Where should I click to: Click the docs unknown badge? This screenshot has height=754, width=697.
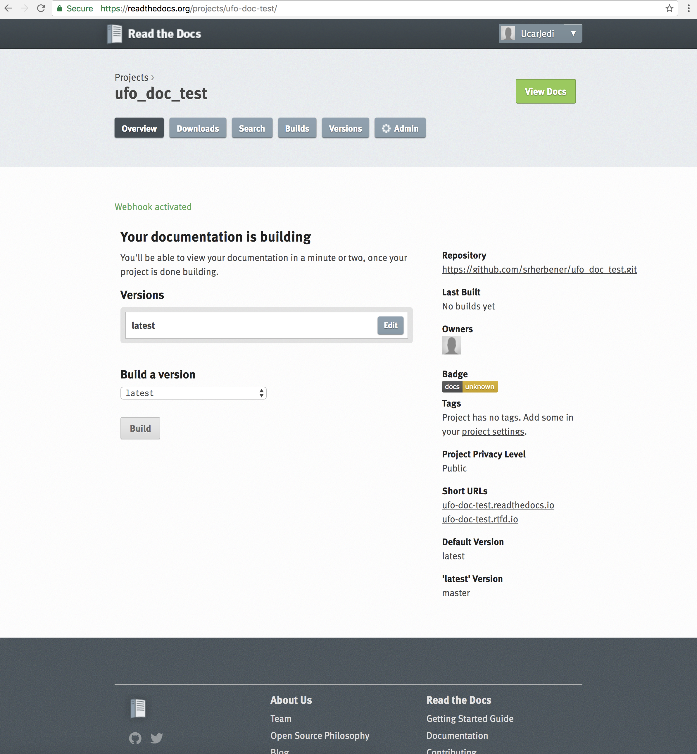[x=470, y=386]
